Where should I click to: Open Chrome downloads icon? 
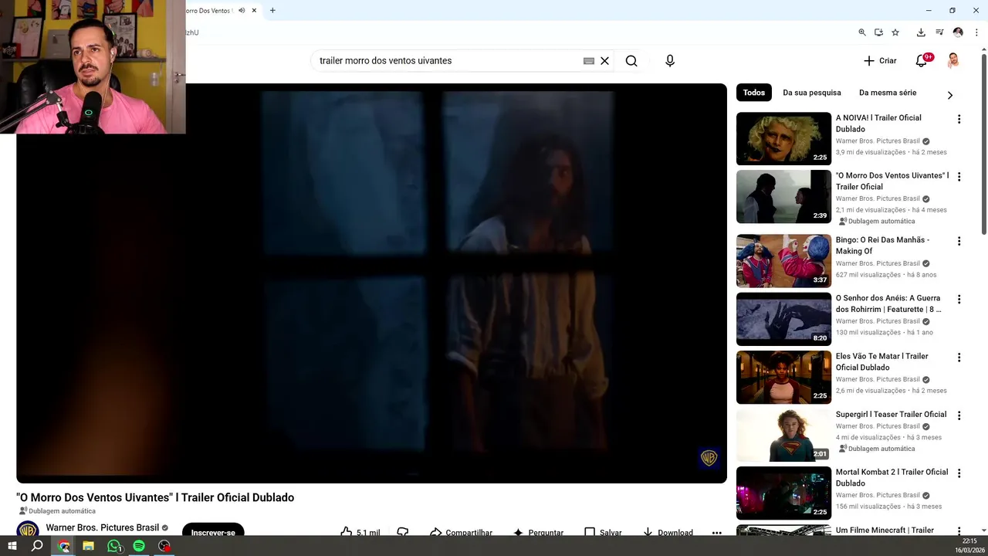921,32
